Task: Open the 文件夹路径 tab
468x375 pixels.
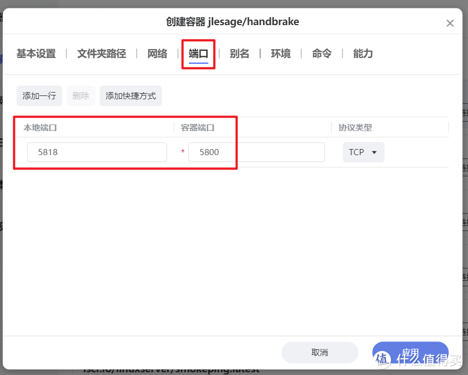Action: coord(101,54)
